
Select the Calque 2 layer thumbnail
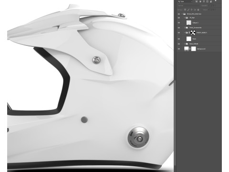click(189, 22)
